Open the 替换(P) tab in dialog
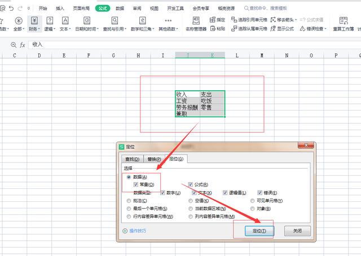The image size is (361, 256). (x=154, y=159)
